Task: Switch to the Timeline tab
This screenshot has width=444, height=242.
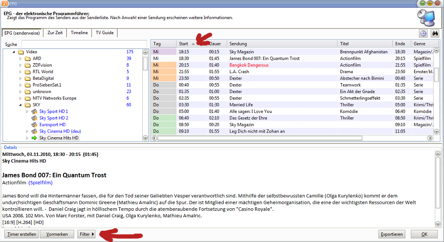Action: (x=79, y=33)
